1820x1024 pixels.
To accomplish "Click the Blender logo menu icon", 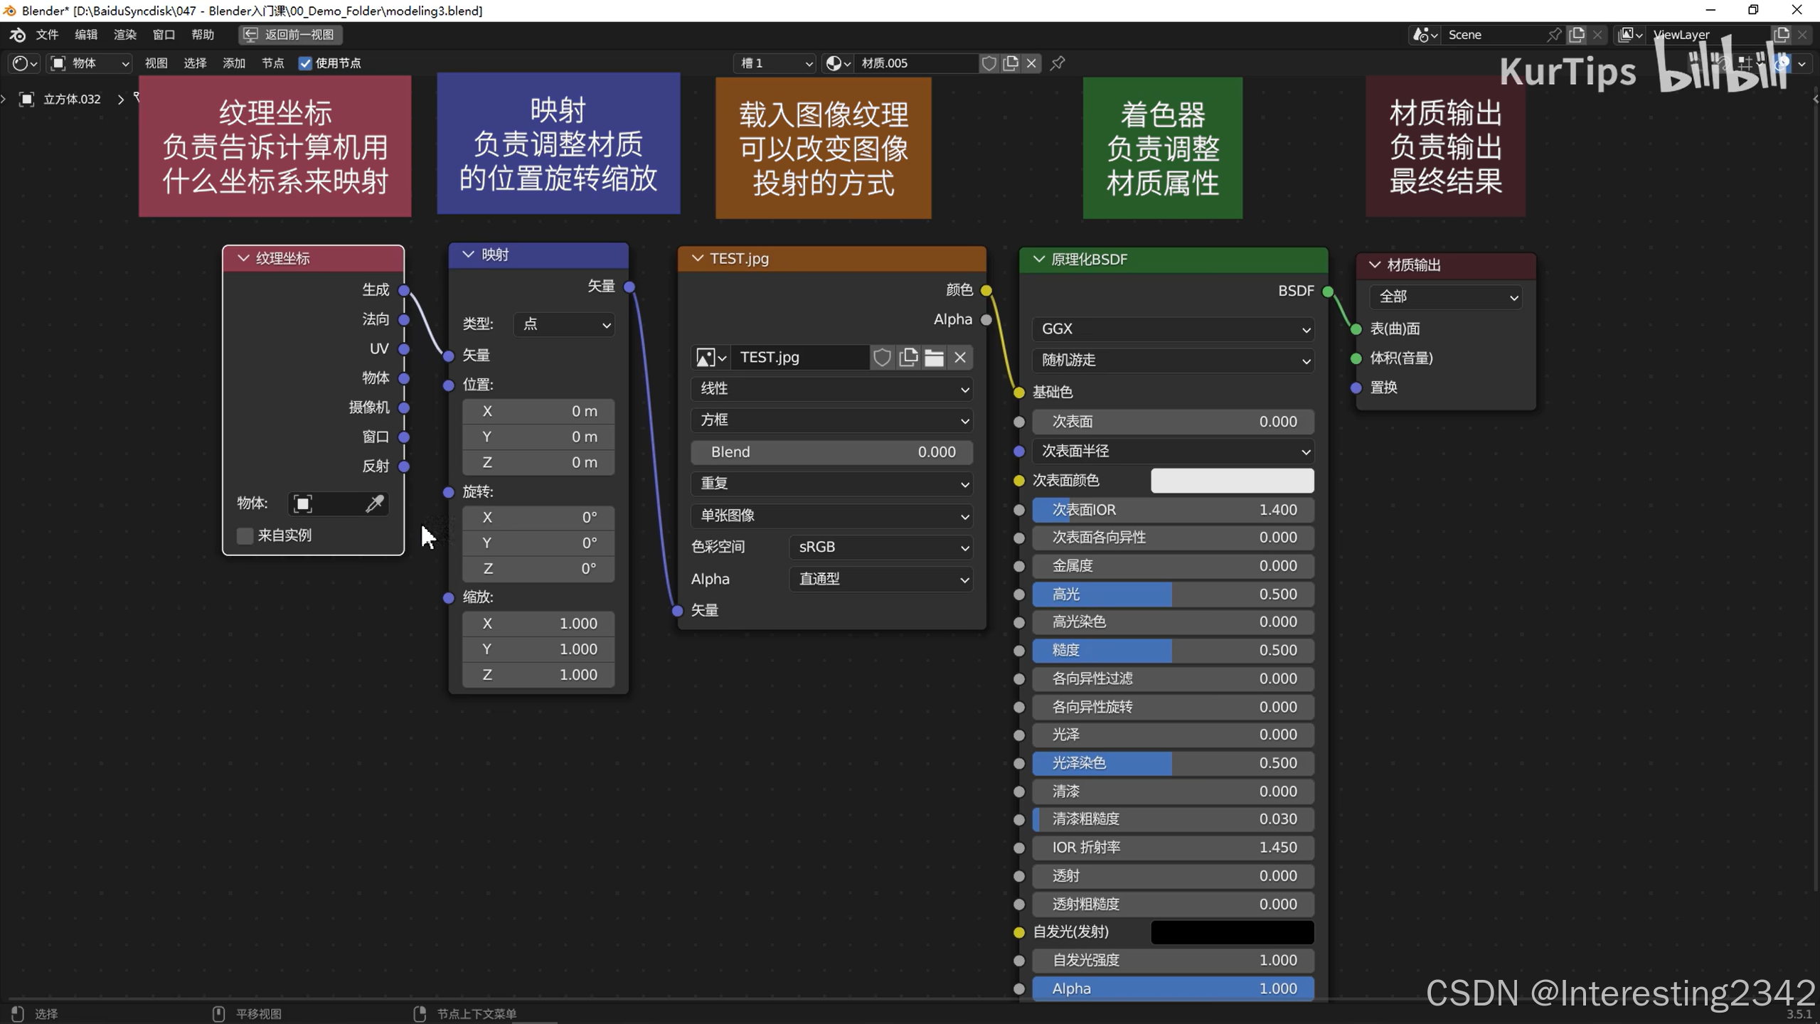I will (x=18, y=35).
